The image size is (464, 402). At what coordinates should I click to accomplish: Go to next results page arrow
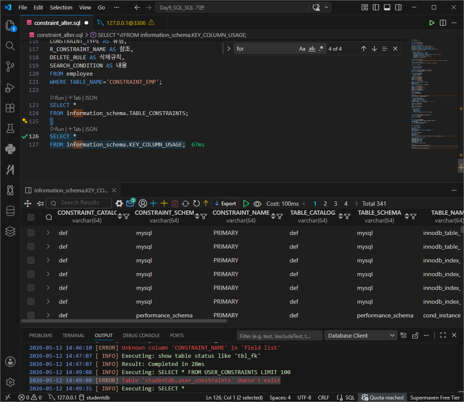(x=356, y=204)
